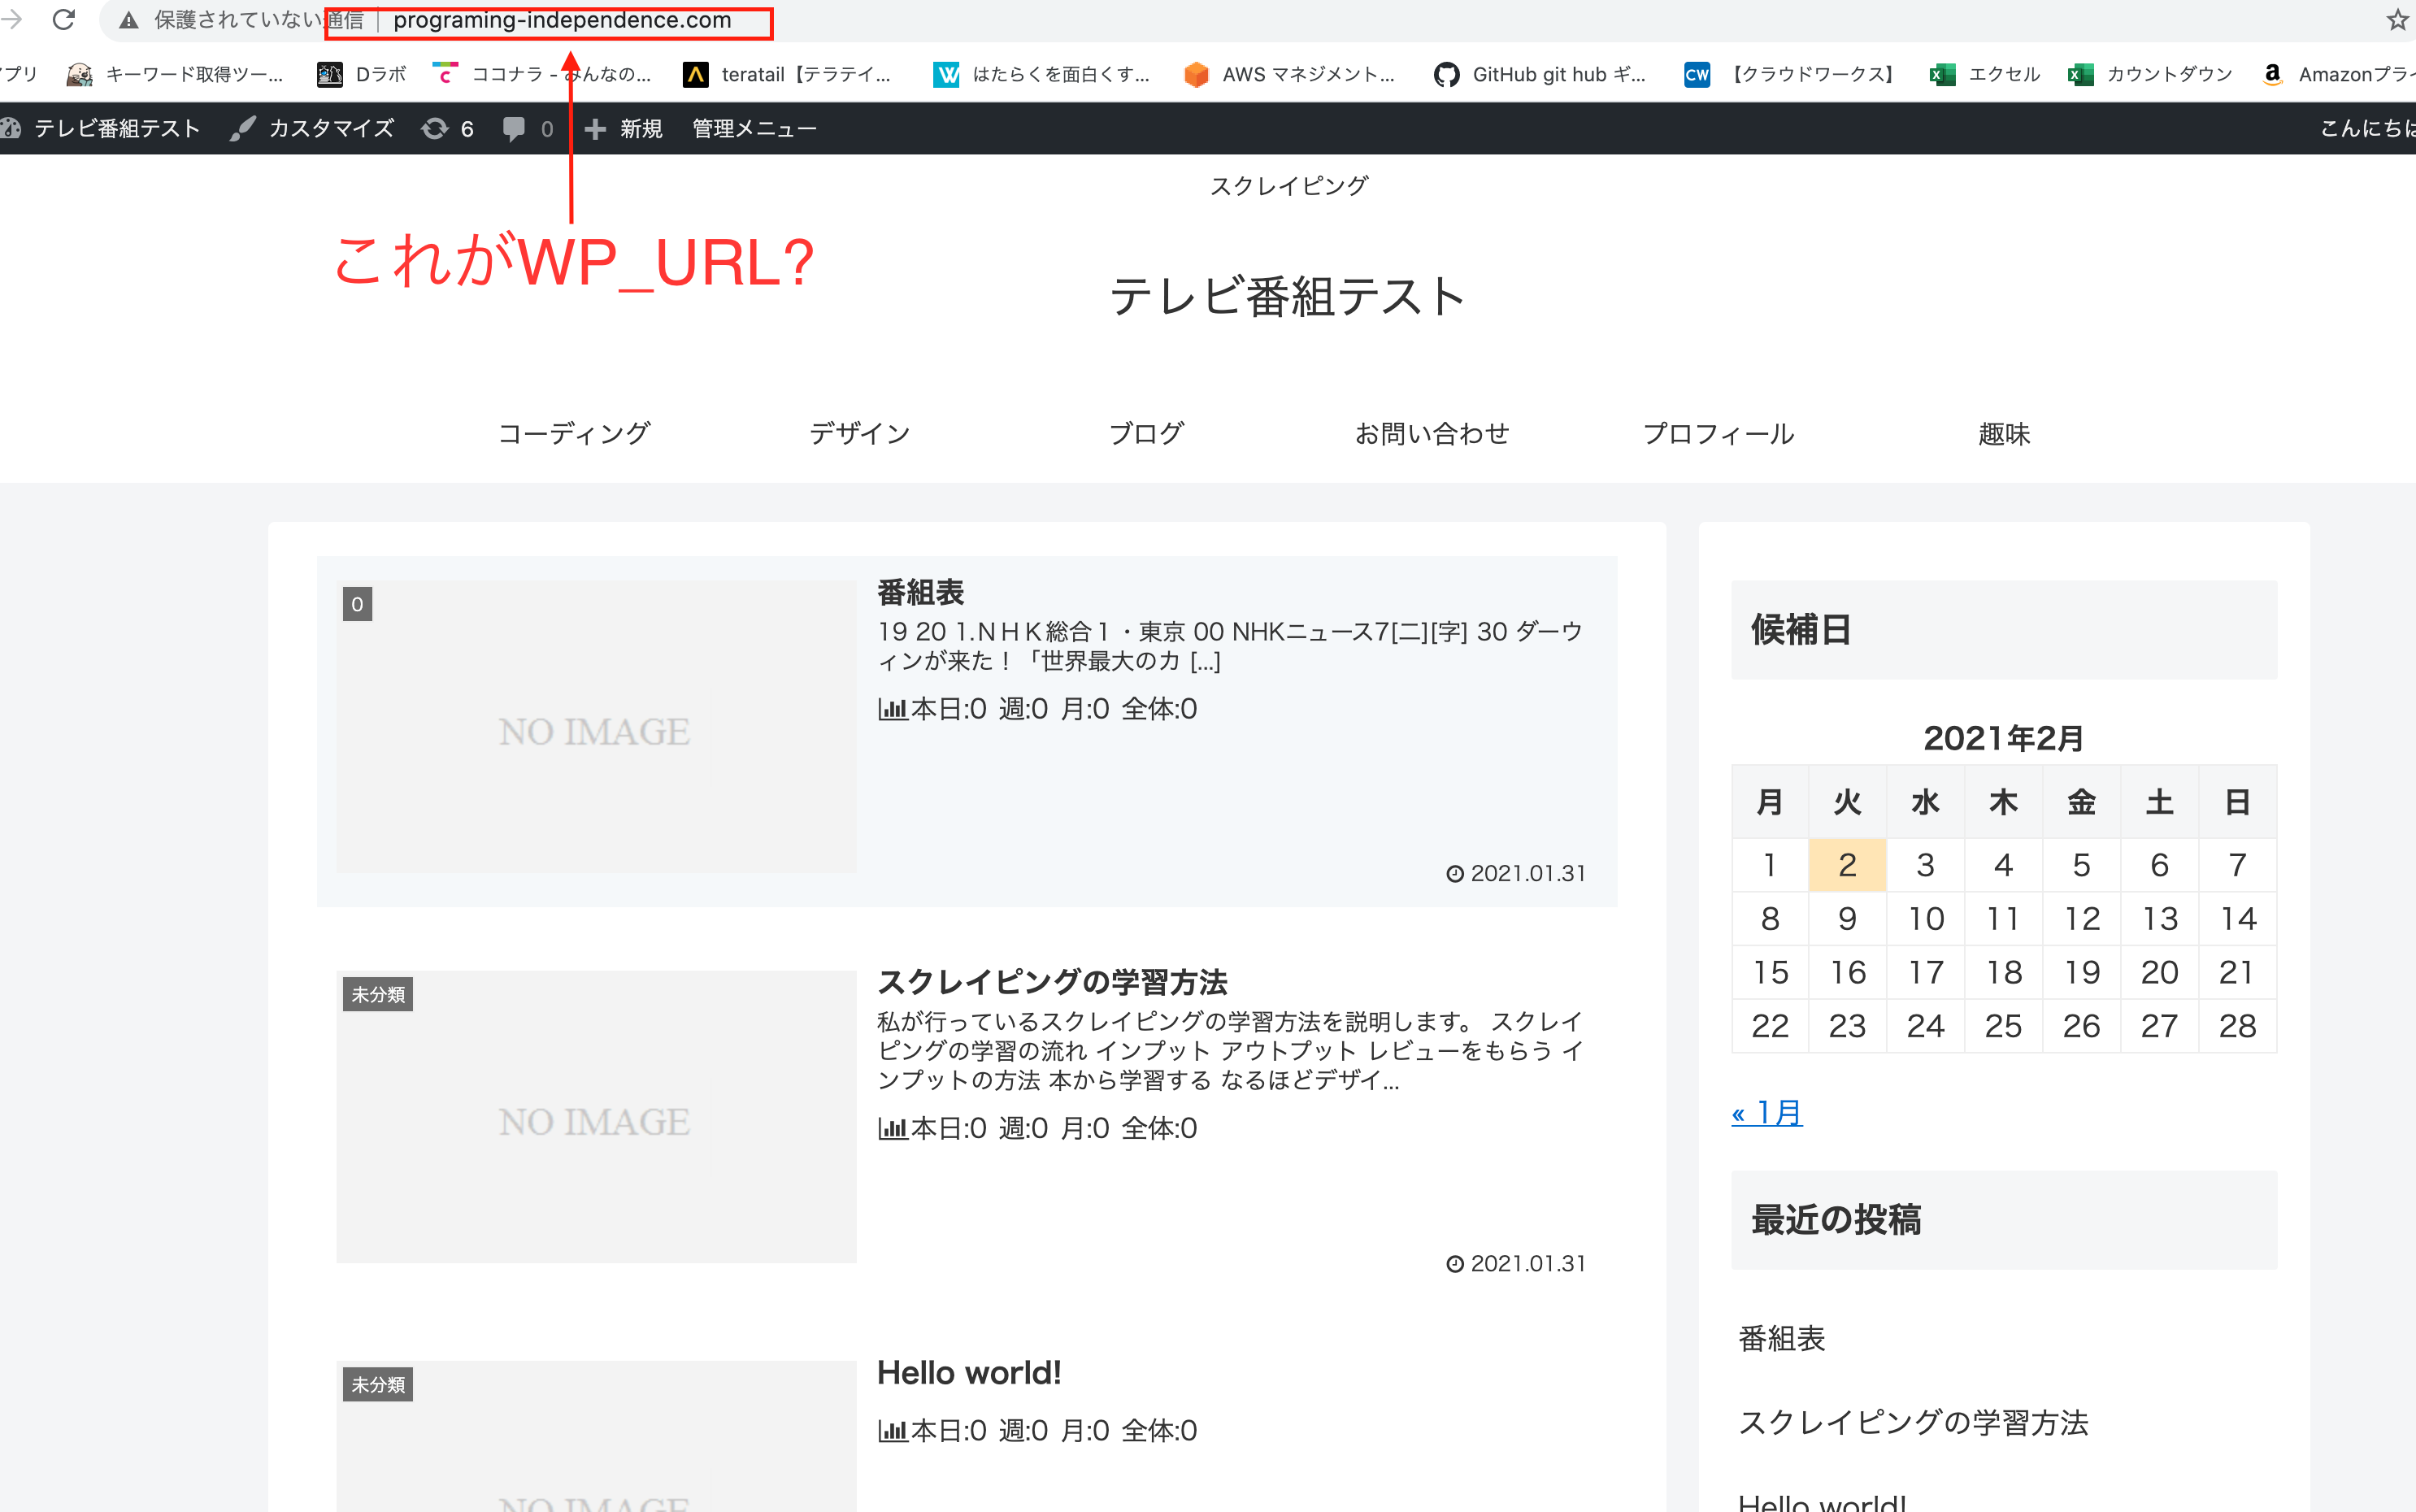Open the ココナラ bookmark
The height and width of the screenshot is (1512, 2416).
(541, 74)
